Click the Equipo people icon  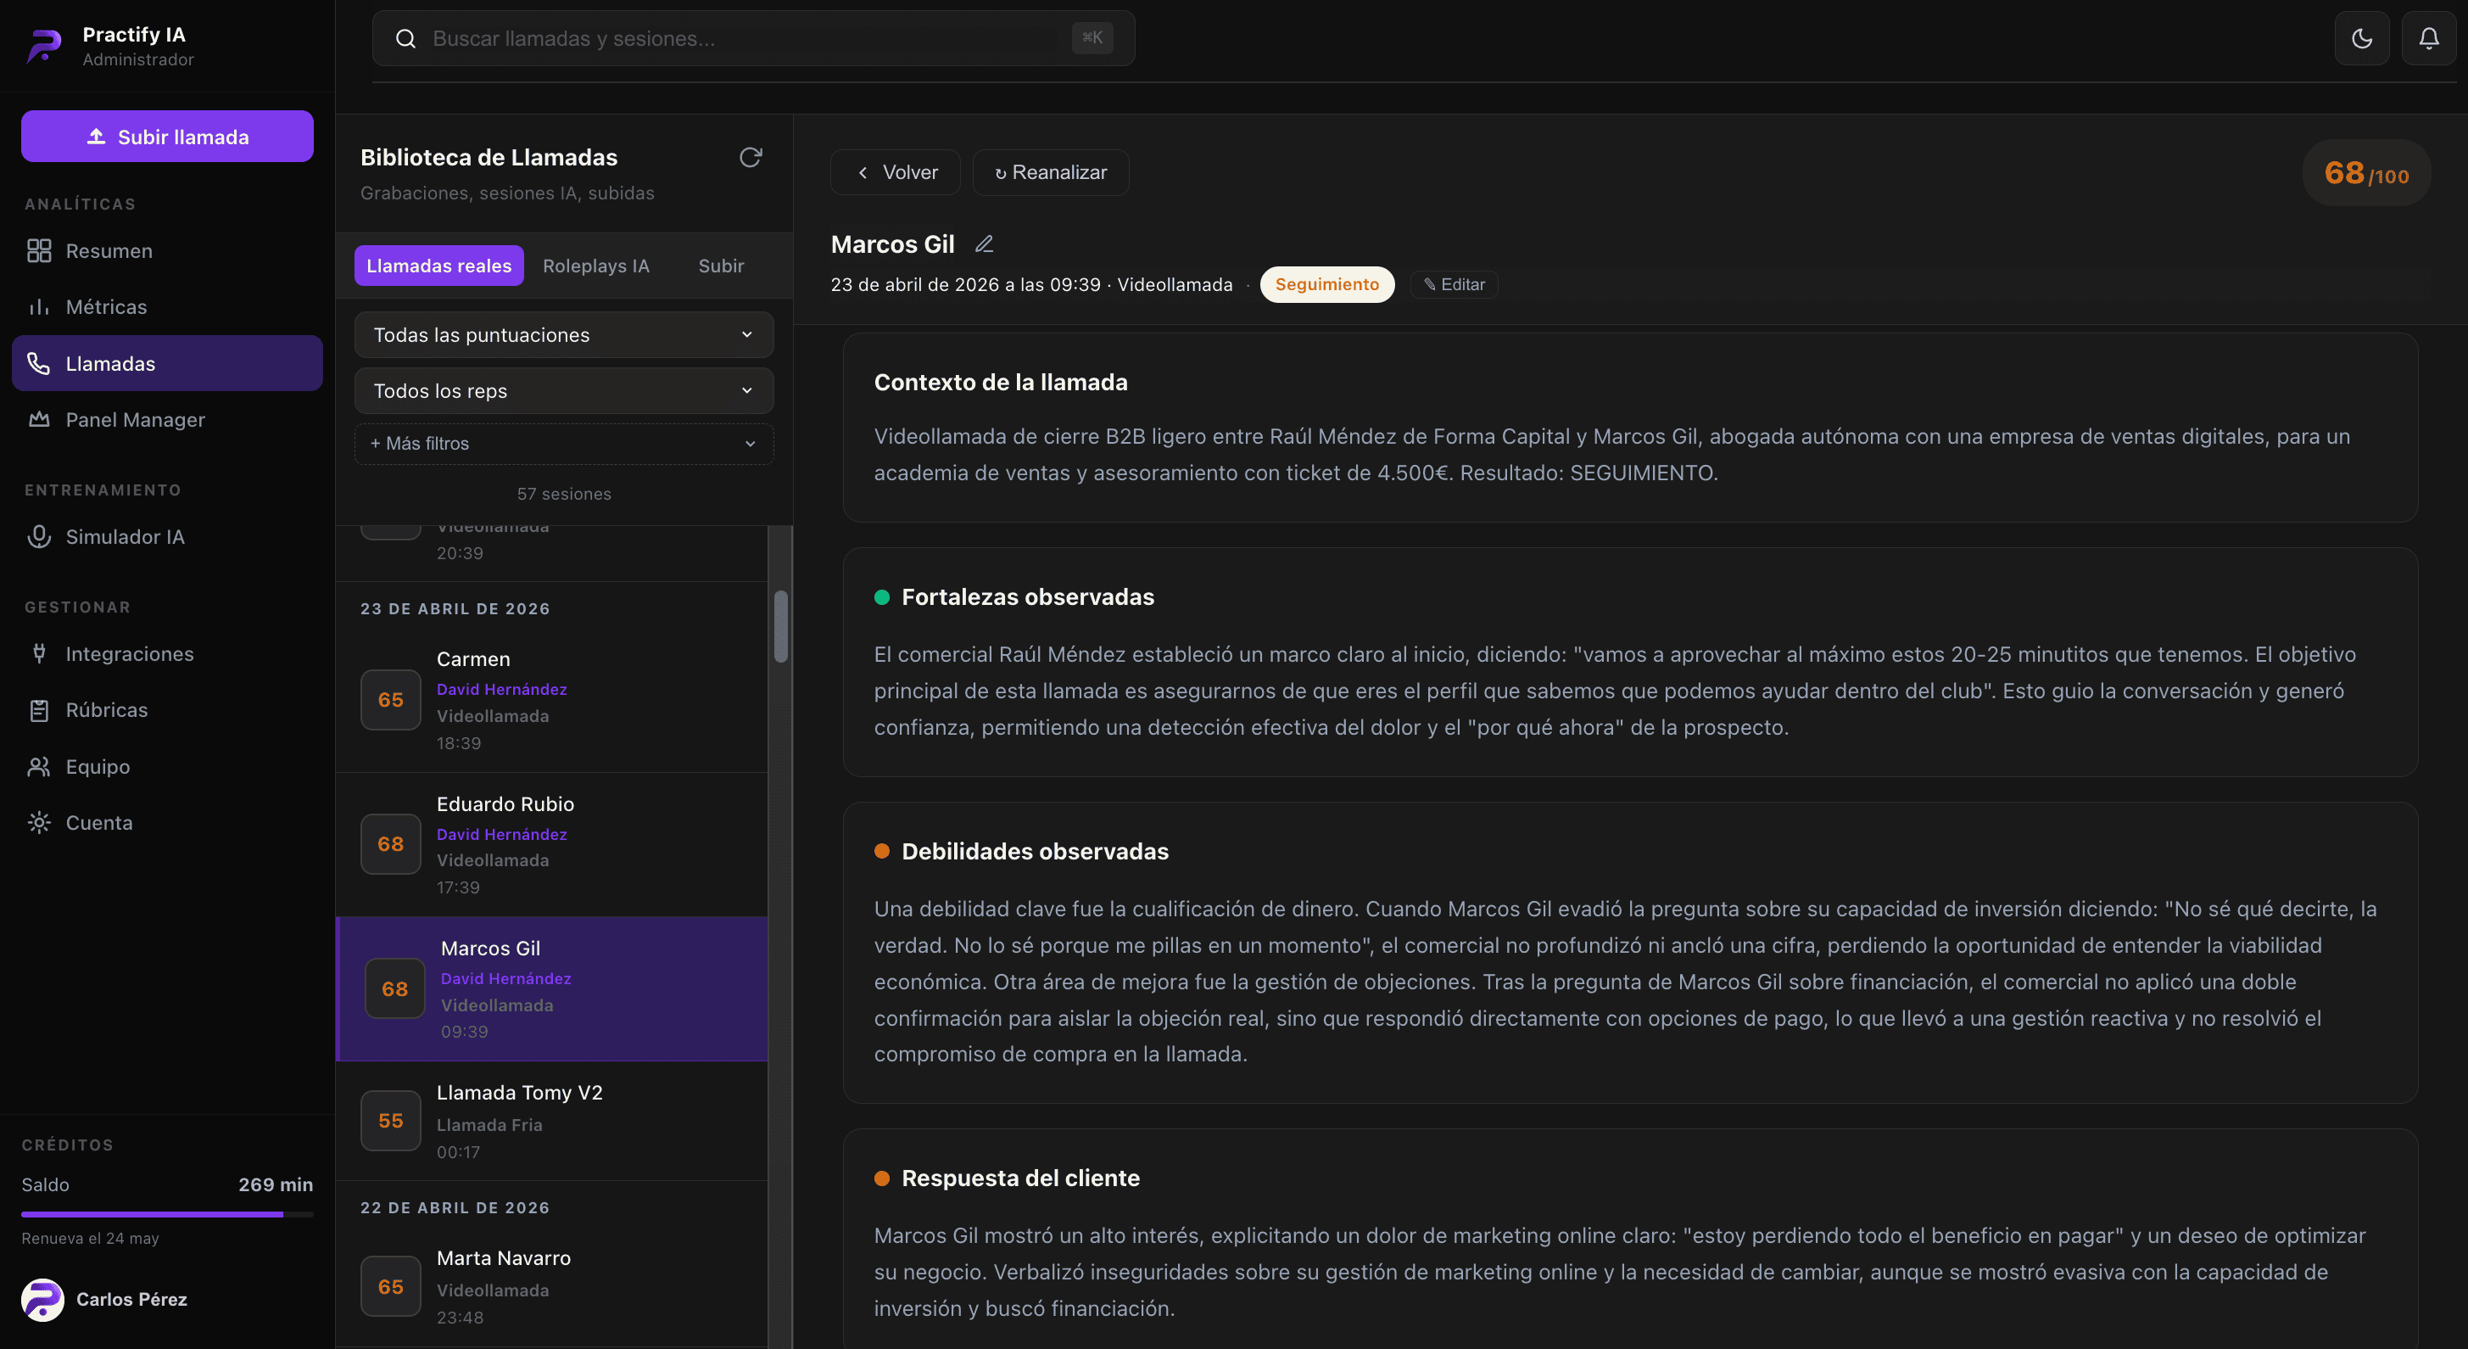click(x=39, y=766)
